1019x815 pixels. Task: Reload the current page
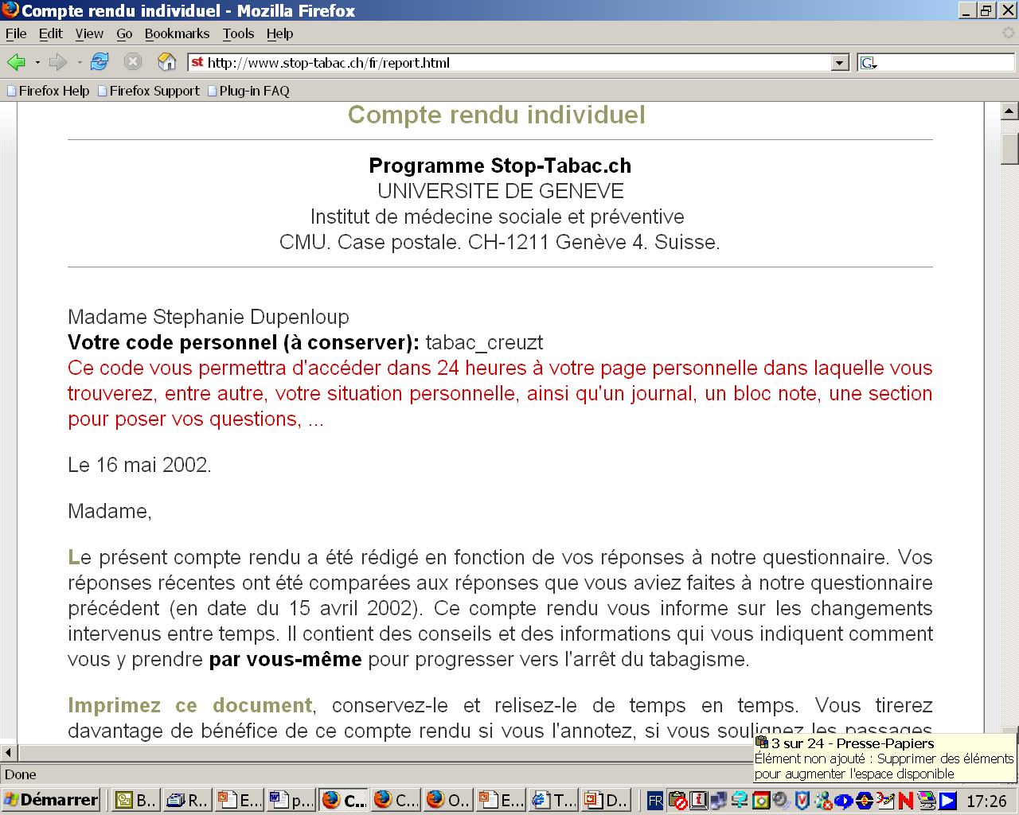[x=100, y=62]
